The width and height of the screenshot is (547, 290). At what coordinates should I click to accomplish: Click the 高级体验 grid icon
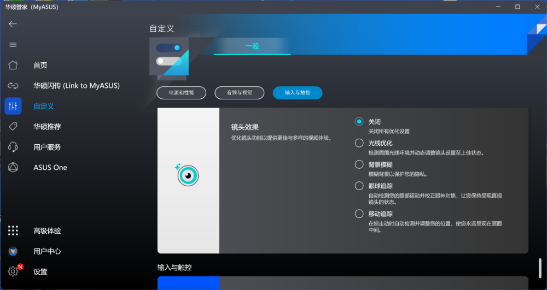13,230
